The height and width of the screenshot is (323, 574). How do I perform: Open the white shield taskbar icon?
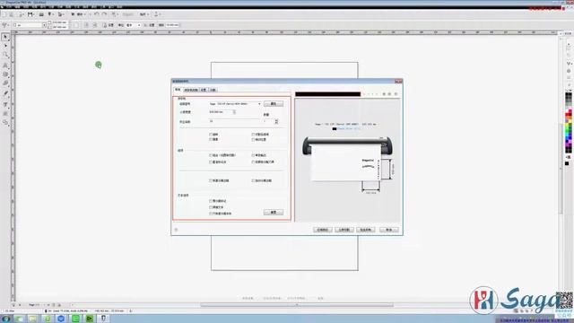click(x=104, y=319)
